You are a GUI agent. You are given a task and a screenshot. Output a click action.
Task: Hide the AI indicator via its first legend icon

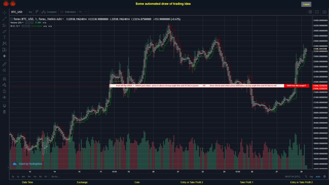coord(23,26)
